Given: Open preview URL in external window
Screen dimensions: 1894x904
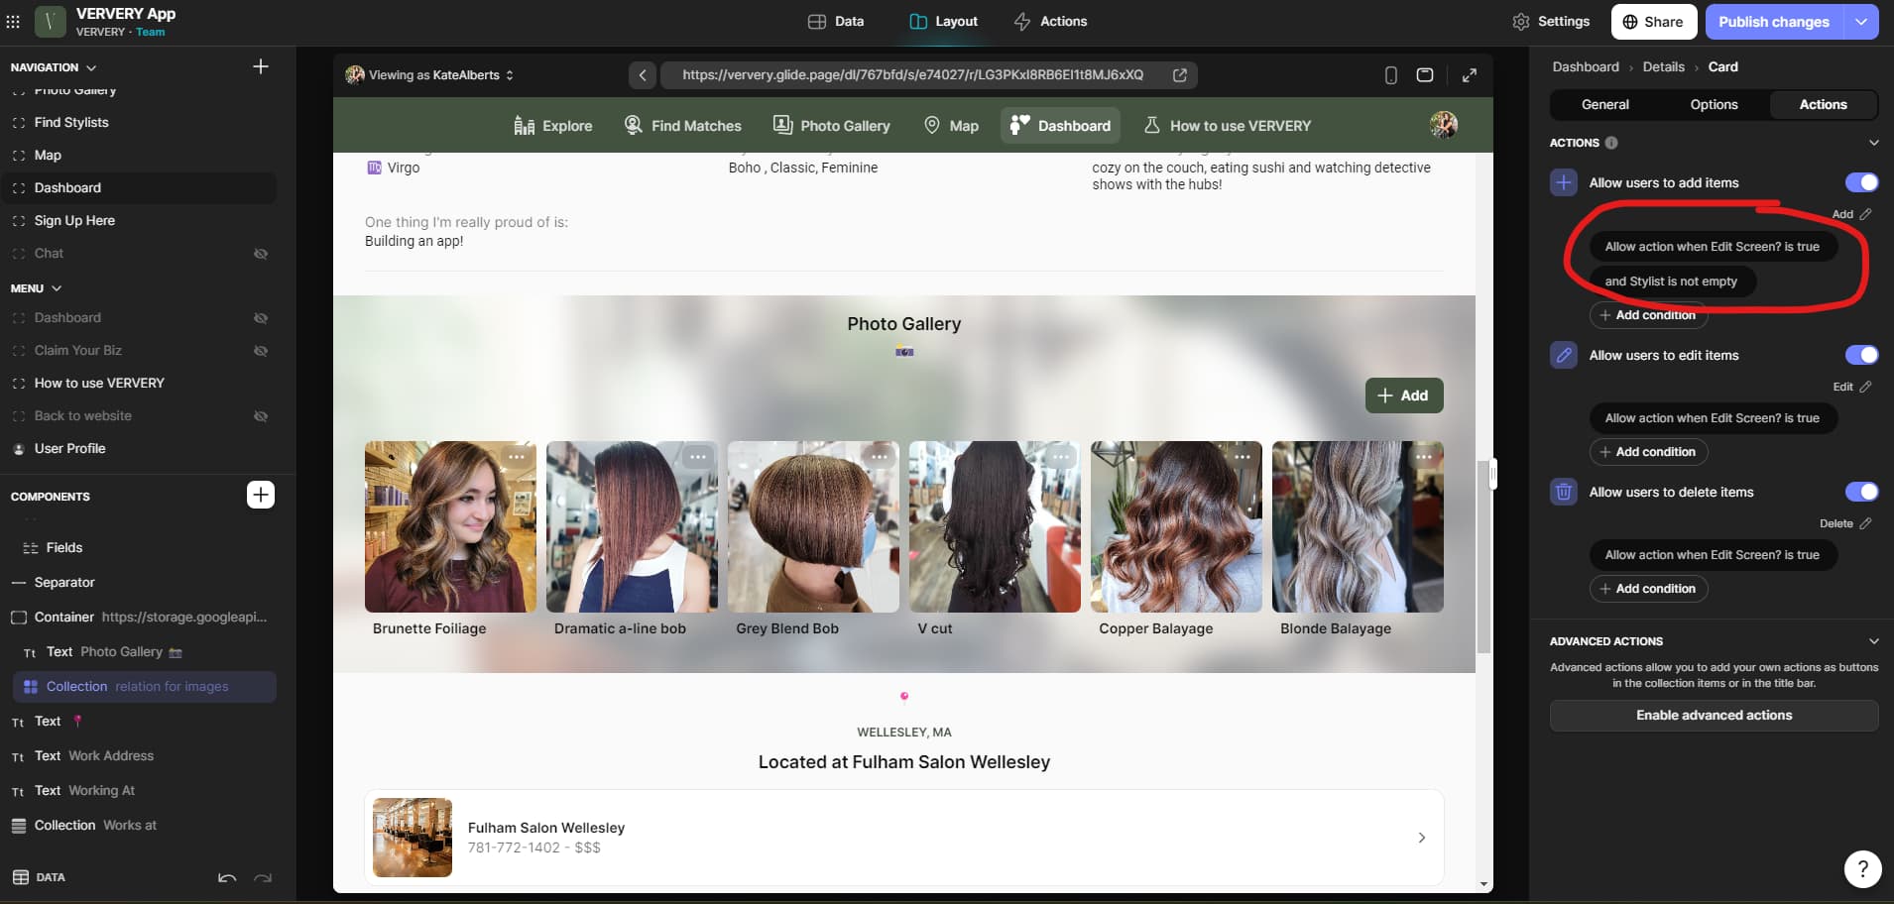Looking at the screenshot, I should 1180,75.
